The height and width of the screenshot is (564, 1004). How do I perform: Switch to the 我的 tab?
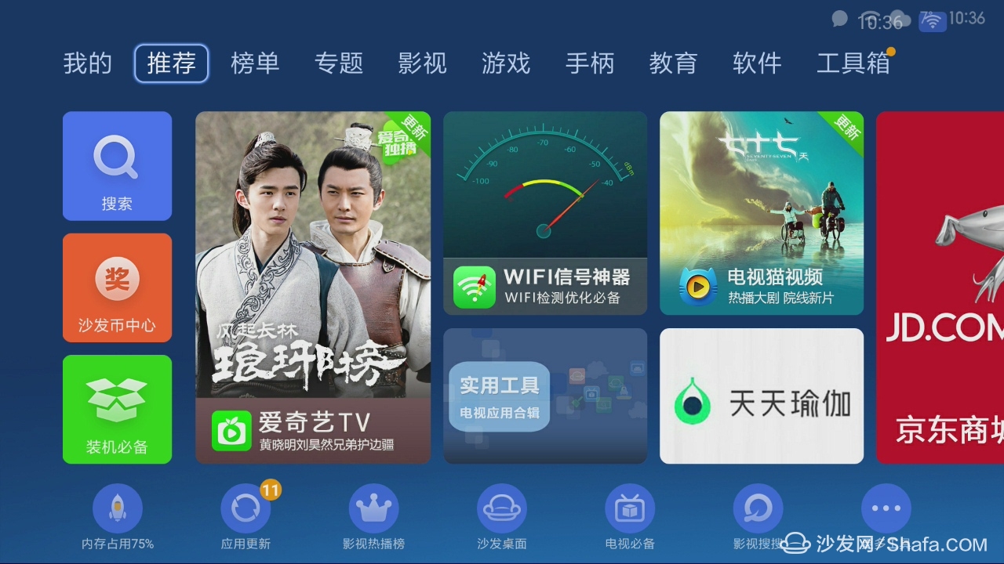click(88, 63)
